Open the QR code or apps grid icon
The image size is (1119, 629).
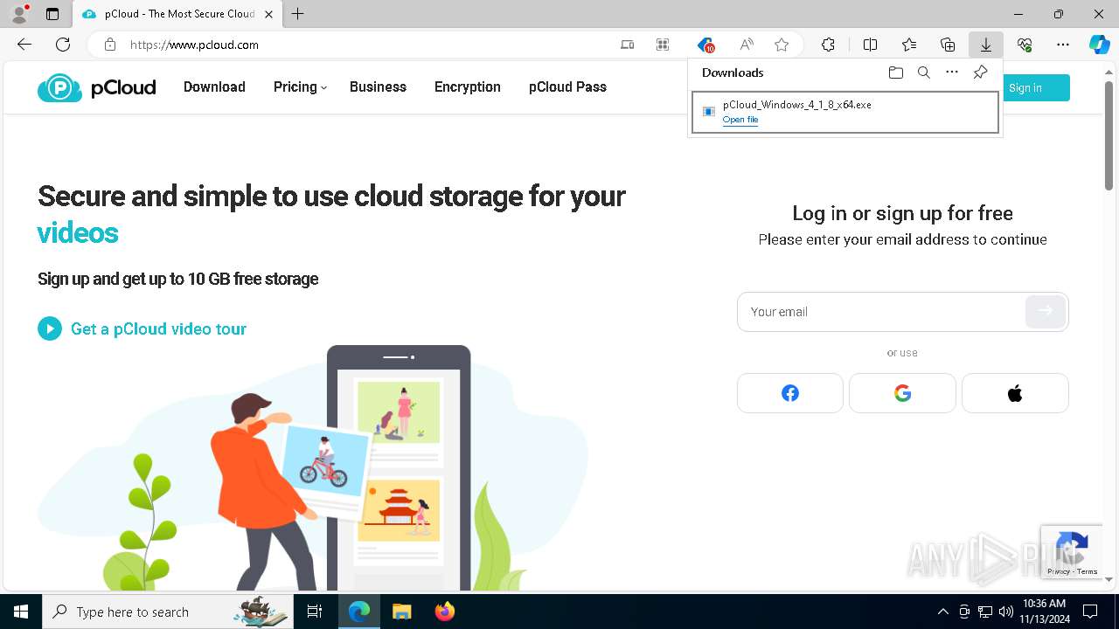click(x=663, y=45)
